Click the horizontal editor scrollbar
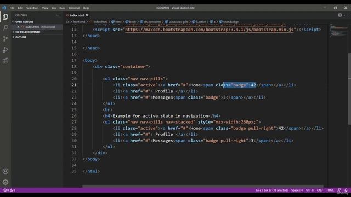 tap(203, 186)
